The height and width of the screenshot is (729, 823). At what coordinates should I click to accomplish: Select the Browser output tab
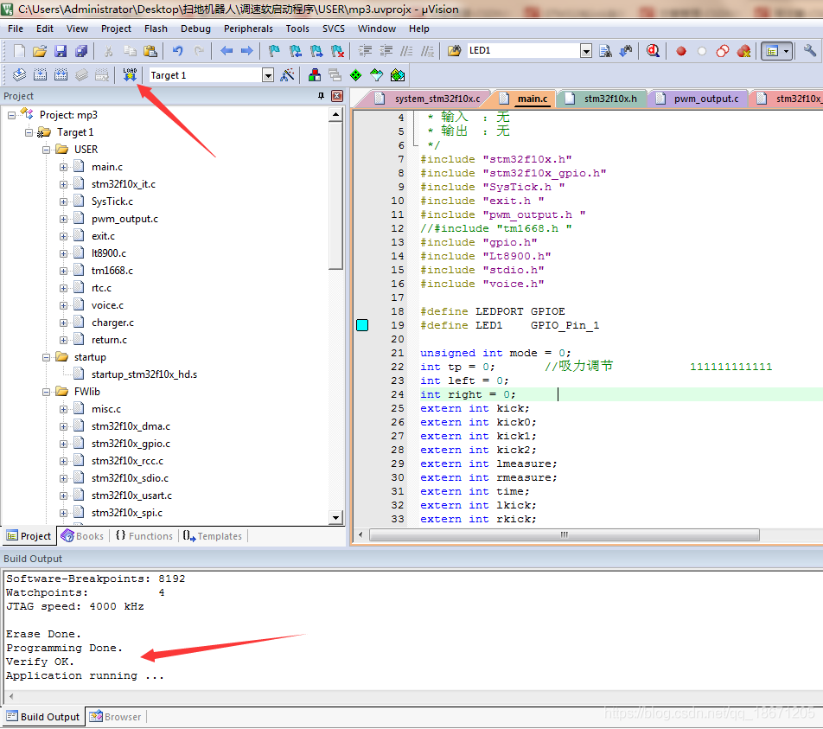pyautogui.click(x=116, y=716)
